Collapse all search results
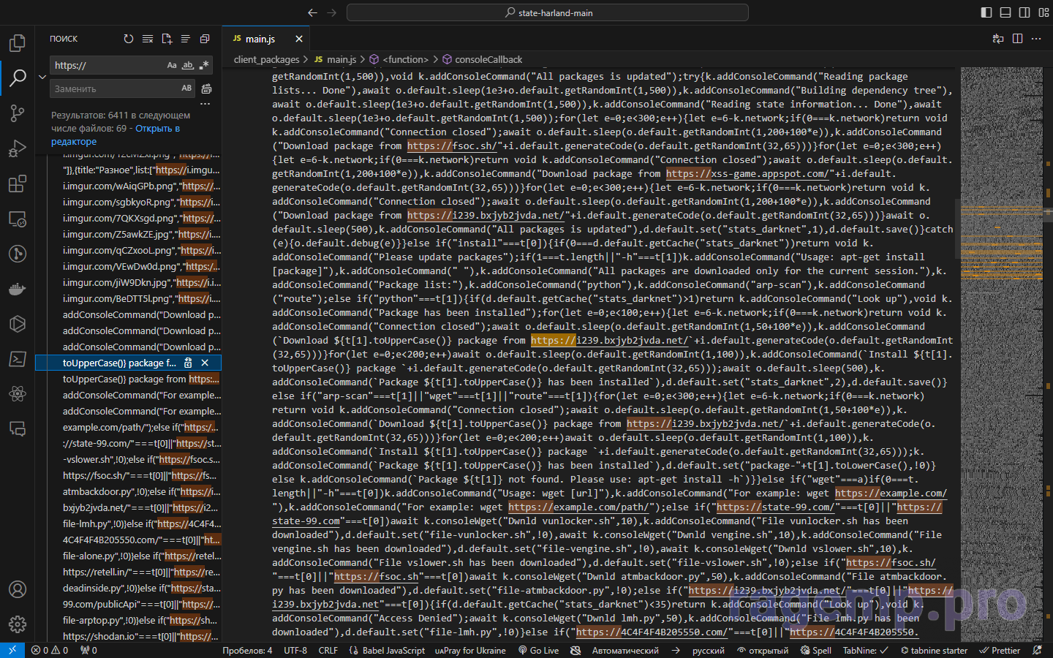The image size is (1053, 658). (205, 39)
